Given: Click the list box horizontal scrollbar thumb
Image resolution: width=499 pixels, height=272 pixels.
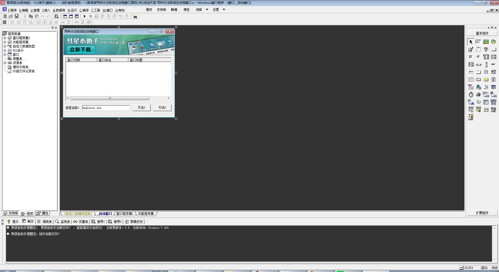Looking at the screenshot, I should click(x=110, y=98).
